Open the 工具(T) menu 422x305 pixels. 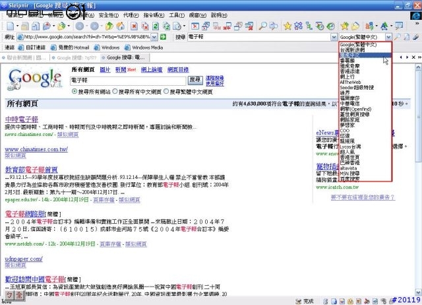[x=177, y=15]
